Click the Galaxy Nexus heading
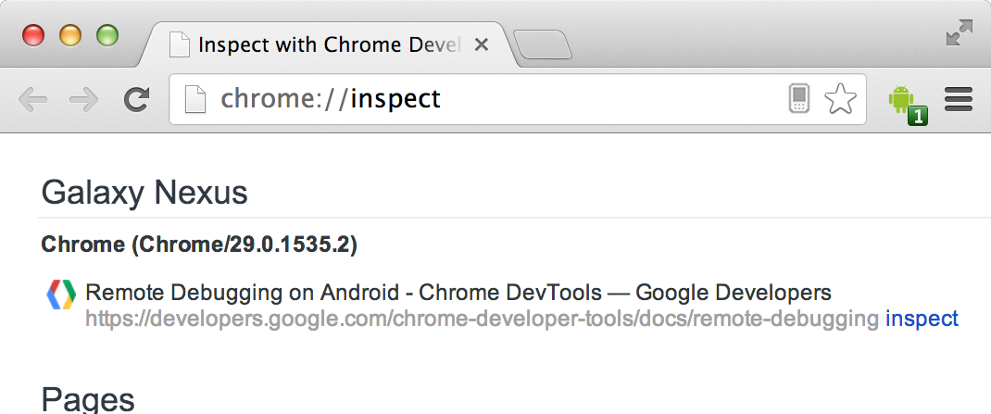This screenshot has height=414, width=991. (x=144, y=193)
